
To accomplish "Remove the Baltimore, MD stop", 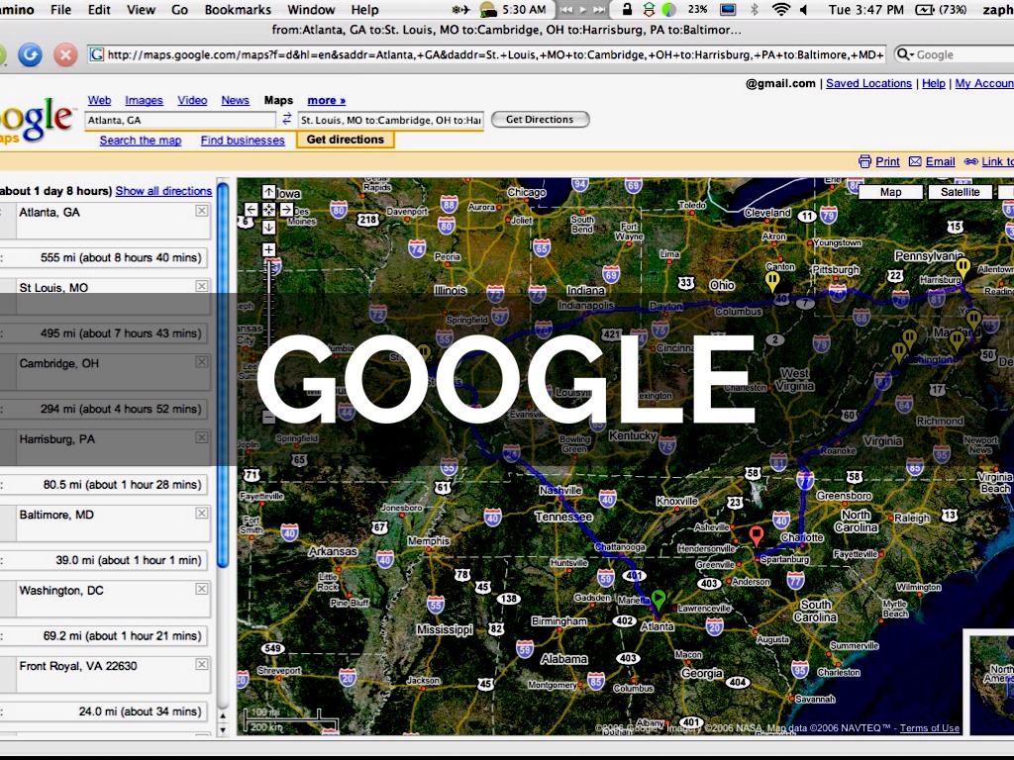I will [202, 514].
